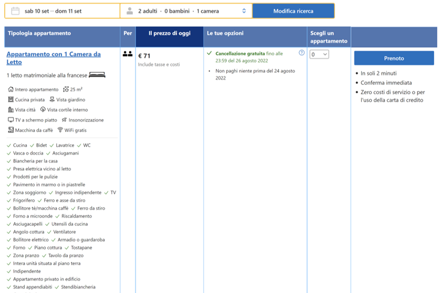Screen dimensions: 443x293
Task: Expand the guests selector with 2 adulti
Action: 186,11
